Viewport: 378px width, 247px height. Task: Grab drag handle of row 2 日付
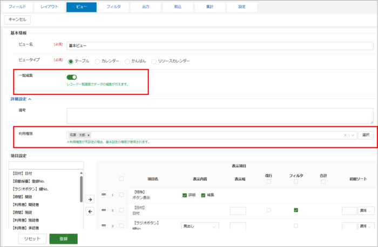[104, 210]
